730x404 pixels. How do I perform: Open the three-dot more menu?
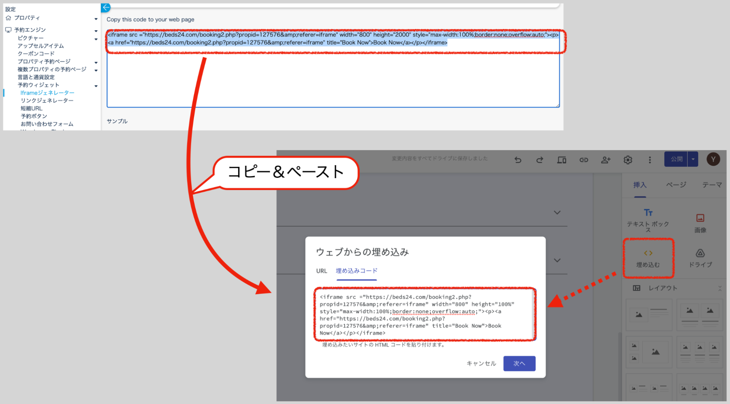coord(650,160)
